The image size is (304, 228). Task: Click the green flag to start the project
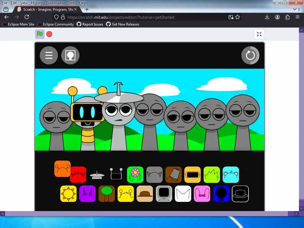(40, 34)
